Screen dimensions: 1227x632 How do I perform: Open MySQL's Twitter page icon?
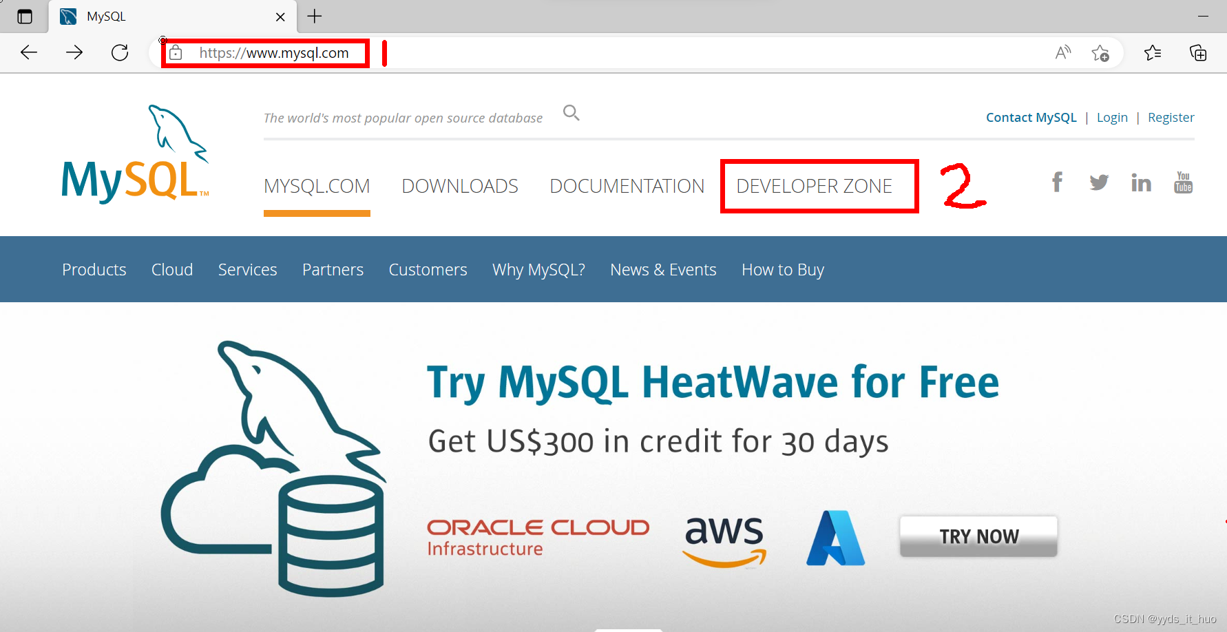(1099, 182)
